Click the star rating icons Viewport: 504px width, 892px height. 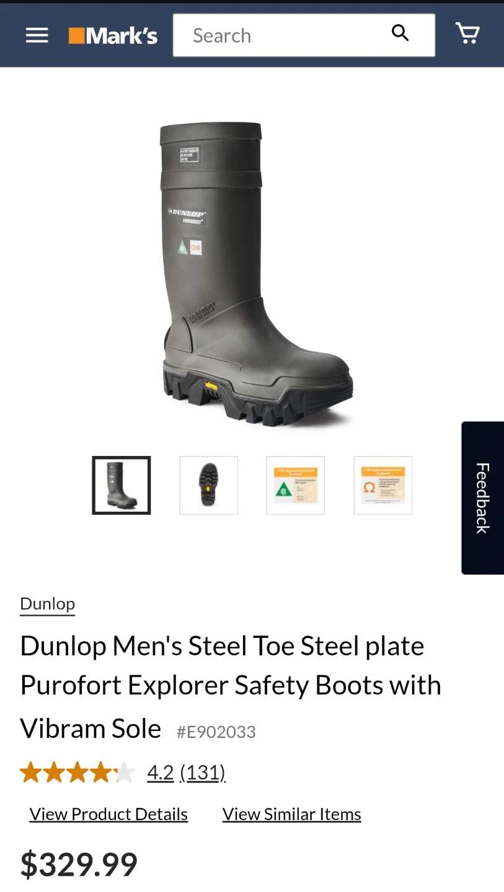[x=77, y=772]
